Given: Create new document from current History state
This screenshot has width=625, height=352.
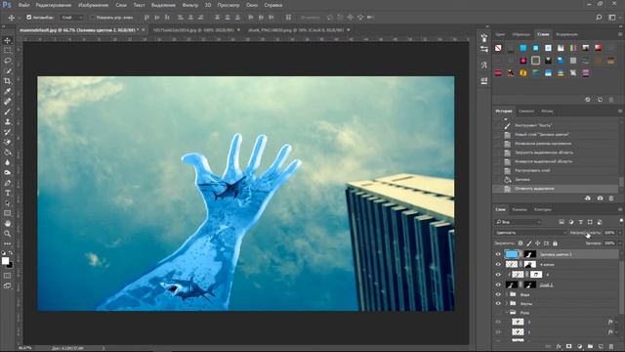Looking at the screenshot, I should coord(588,198).
